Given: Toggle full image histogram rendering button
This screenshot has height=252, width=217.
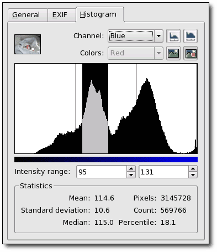Looking at the screenshot, I should point(173,53).
